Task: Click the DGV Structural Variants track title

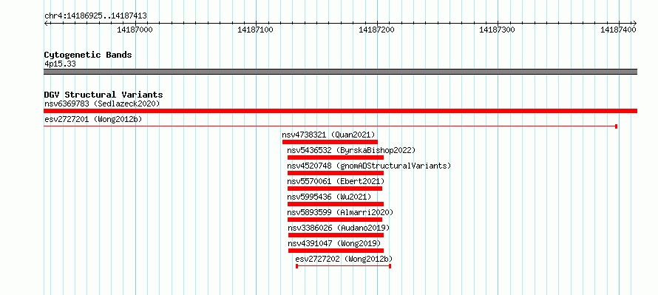Action: pyautogui.click(x=104, y=95)
